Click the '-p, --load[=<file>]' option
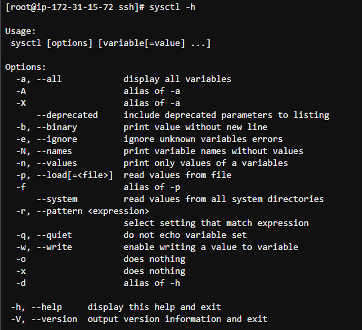Image resolution: width=362 pixels, height=330 pixels. pos(64,175)
